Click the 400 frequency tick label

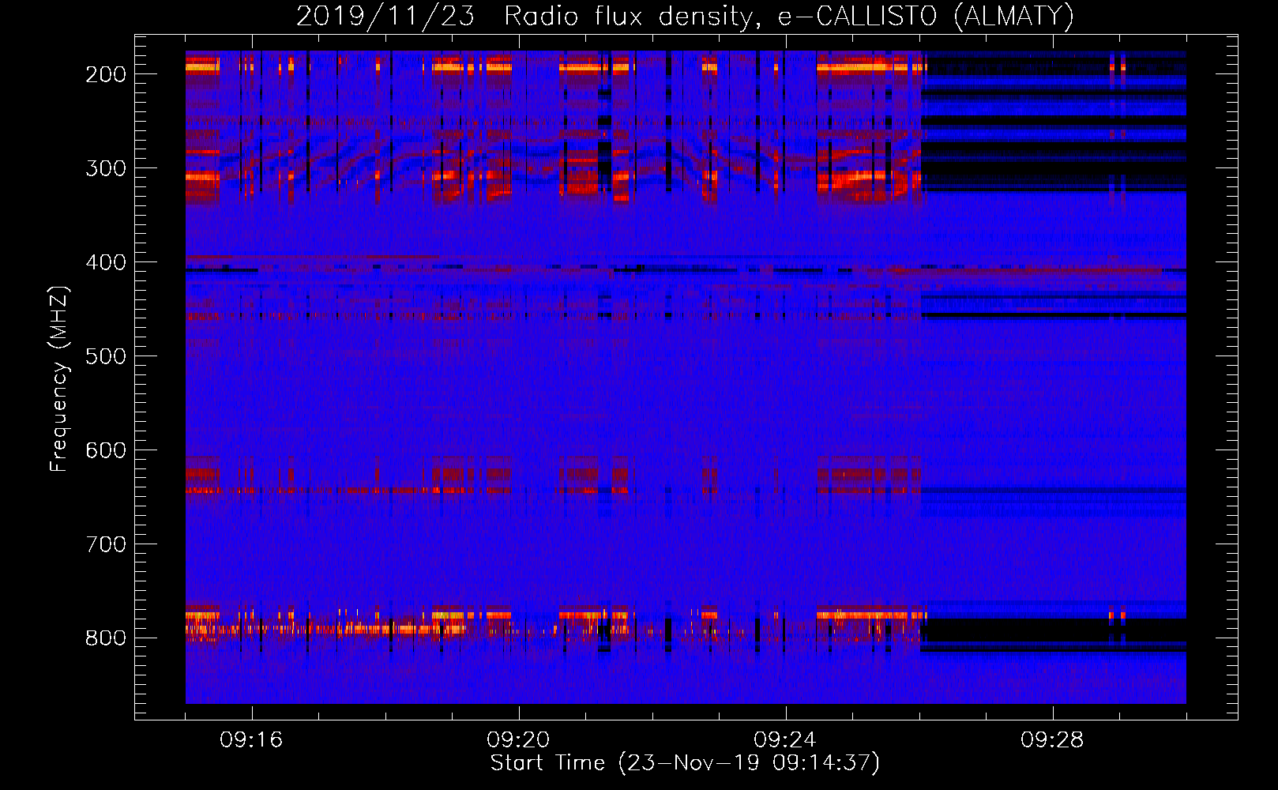click(x=106, y=262)
